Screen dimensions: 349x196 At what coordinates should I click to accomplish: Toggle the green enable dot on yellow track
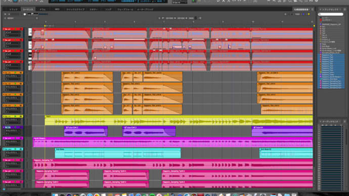tap(15, 116)
